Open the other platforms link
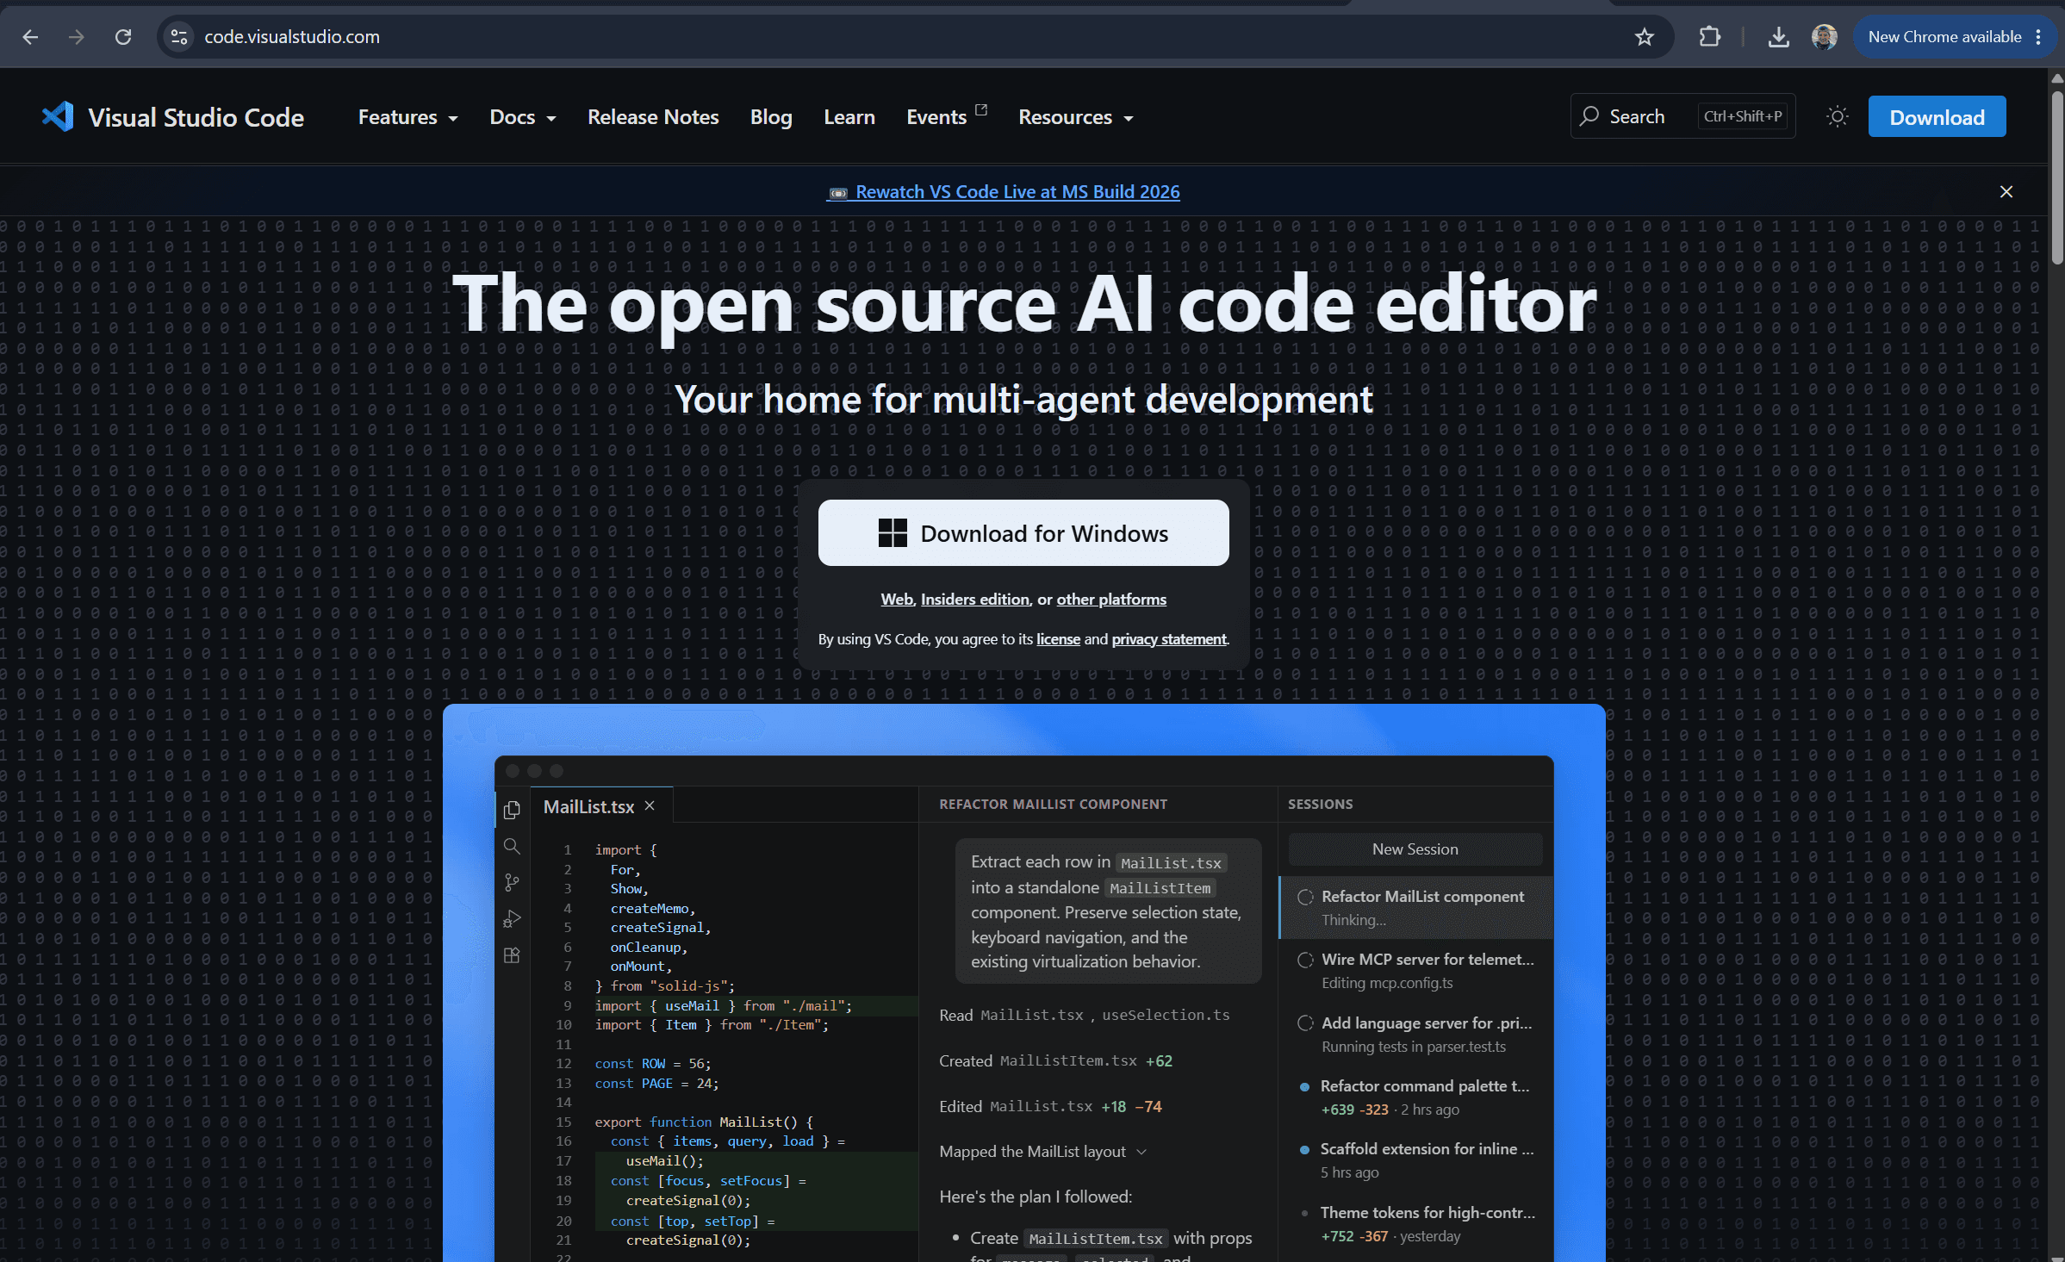2065x1262 pixels. 1111,600
